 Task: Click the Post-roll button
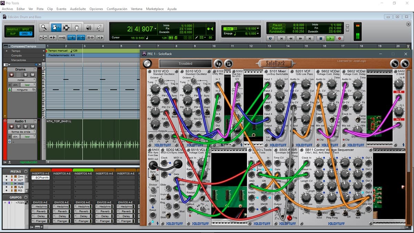[x=277, y=28]
